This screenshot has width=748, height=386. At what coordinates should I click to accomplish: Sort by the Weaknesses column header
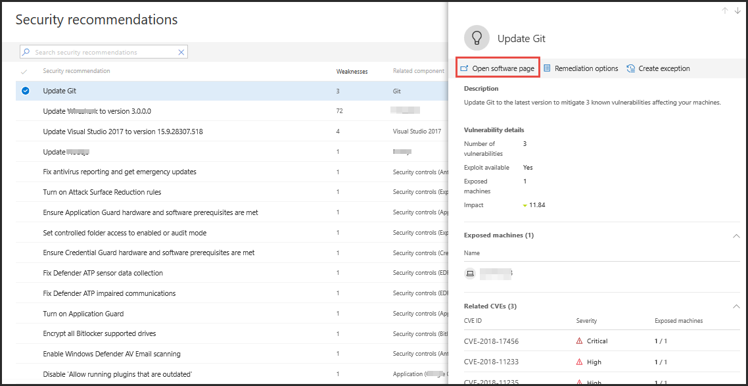click(x=352, y=71)
